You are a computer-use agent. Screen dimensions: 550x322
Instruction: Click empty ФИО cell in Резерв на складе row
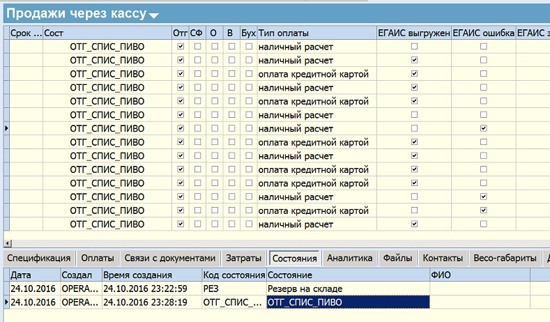480,289
